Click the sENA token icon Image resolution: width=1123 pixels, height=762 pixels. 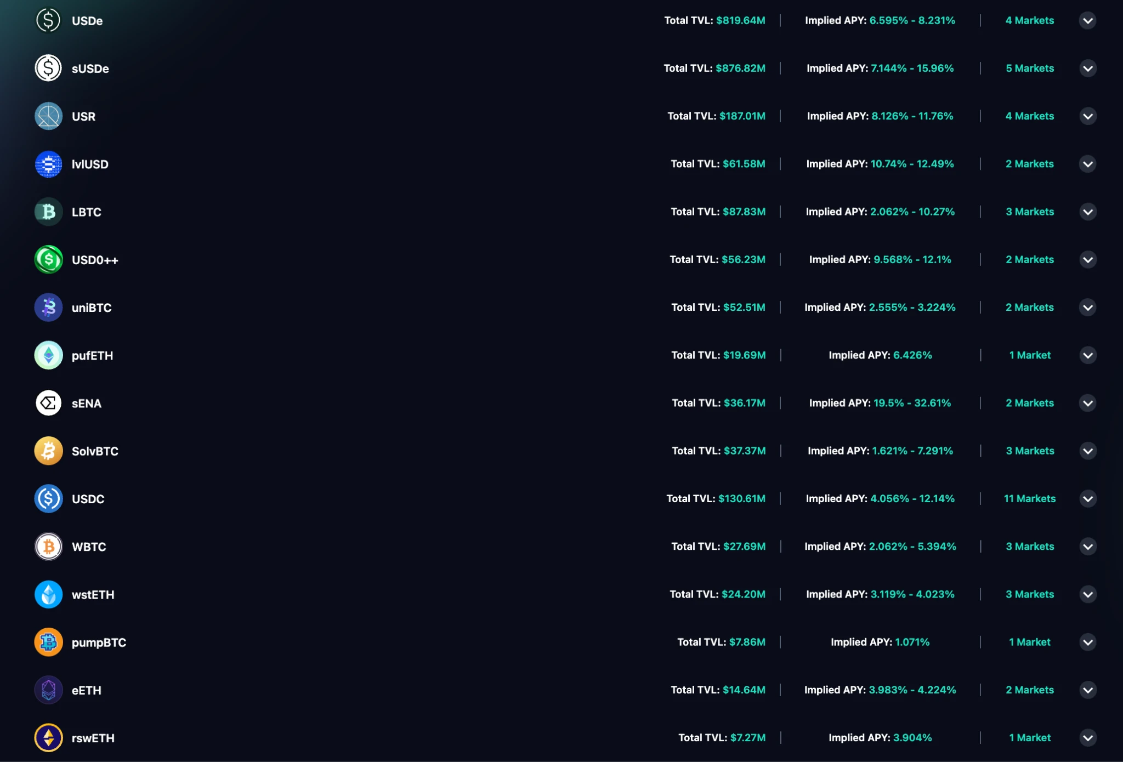click(48, 403)
